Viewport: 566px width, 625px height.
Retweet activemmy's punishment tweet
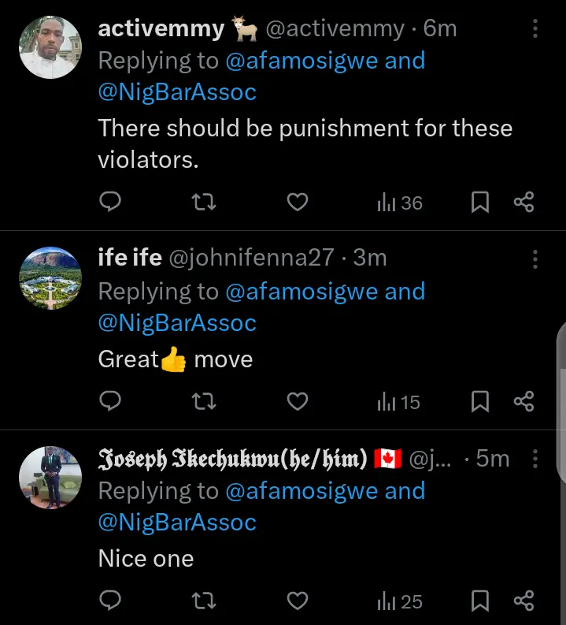pos(205,203)
